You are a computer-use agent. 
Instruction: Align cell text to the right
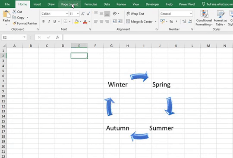(x=107, y=22)
